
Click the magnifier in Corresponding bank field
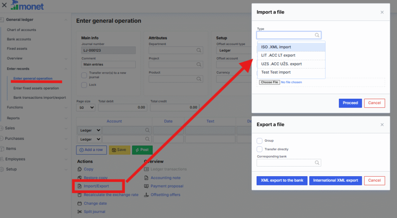[x=317, y=163]
